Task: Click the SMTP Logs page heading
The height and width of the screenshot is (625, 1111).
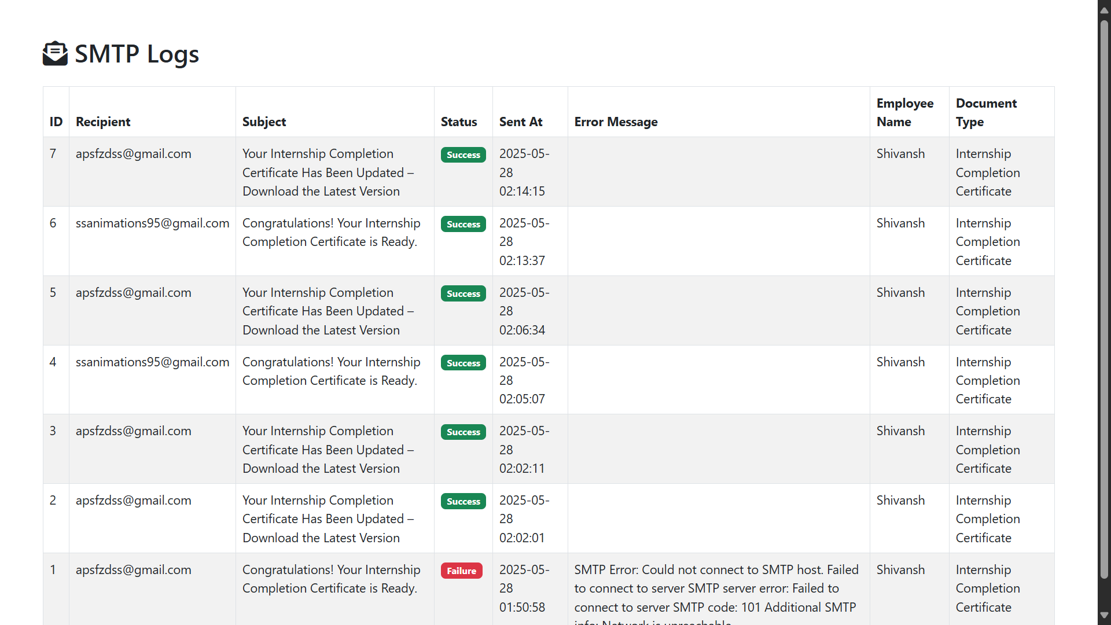Action: pos(137,54)
